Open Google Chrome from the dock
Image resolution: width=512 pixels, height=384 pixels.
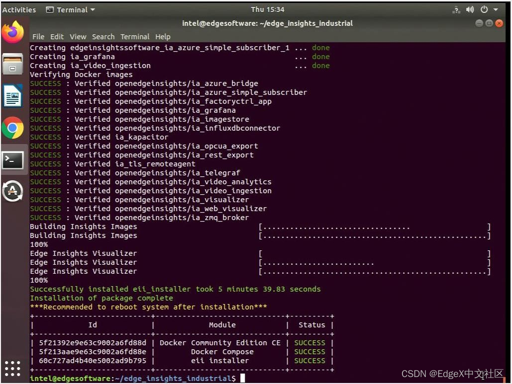click(x=13, y=128)
